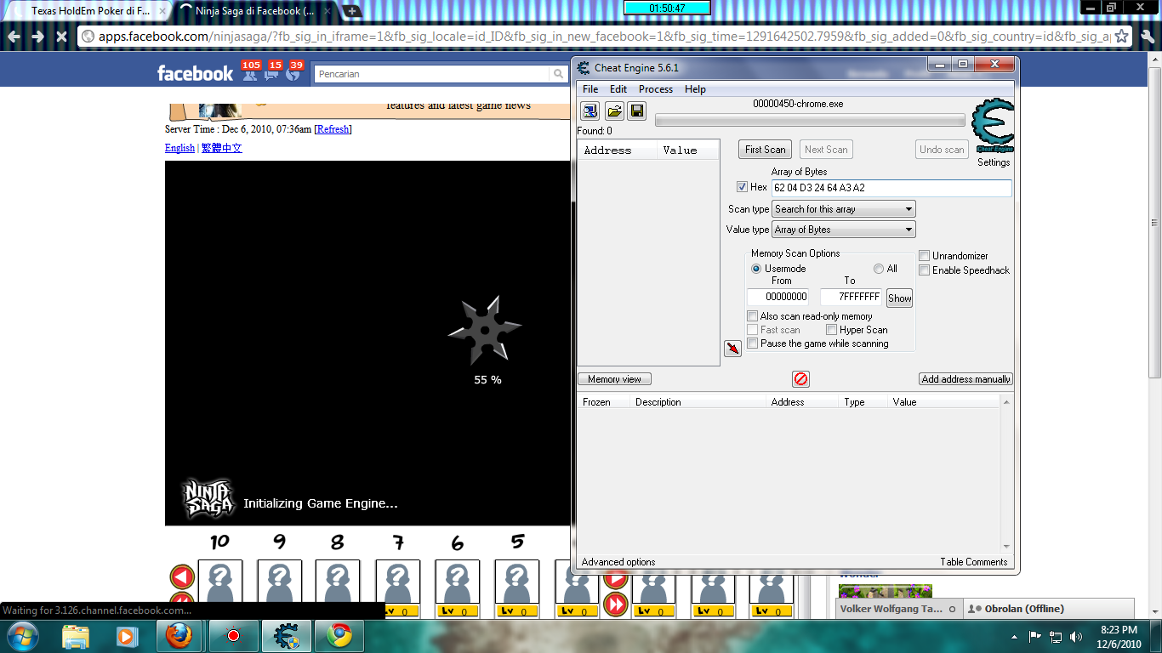Tick the Enable Speedhack checkbox
The width and height of the screenshot is (1162, 653).
[925, 270]
